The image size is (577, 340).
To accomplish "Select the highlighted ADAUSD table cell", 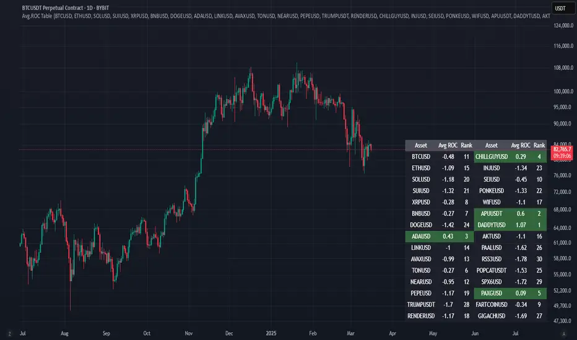I will click(x=419, y=236).
